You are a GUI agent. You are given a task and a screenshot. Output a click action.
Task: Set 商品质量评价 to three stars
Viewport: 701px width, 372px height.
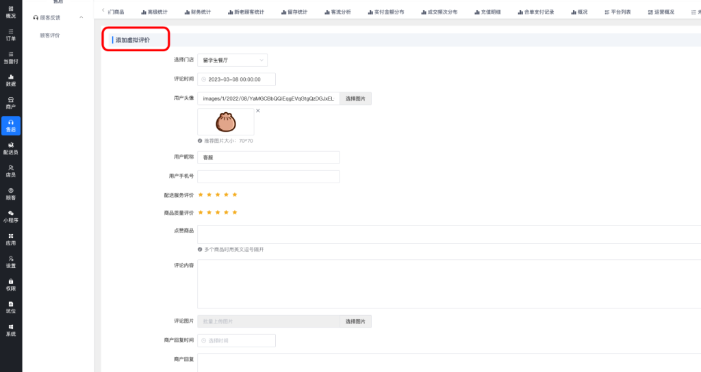[218, 213]
